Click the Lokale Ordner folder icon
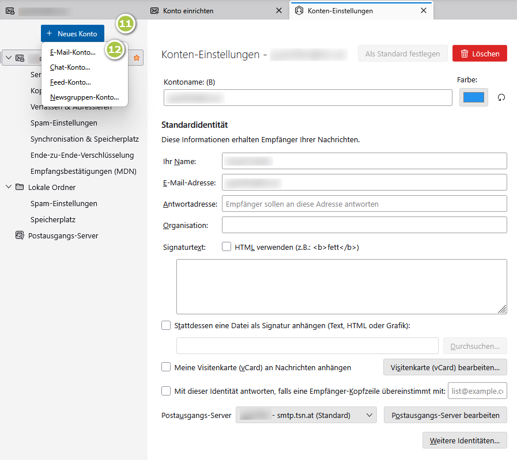517x460 pixels. coord(20,187)
